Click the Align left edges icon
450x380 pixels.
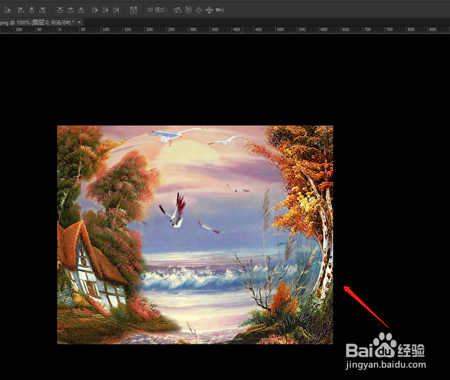click(21, 10)
